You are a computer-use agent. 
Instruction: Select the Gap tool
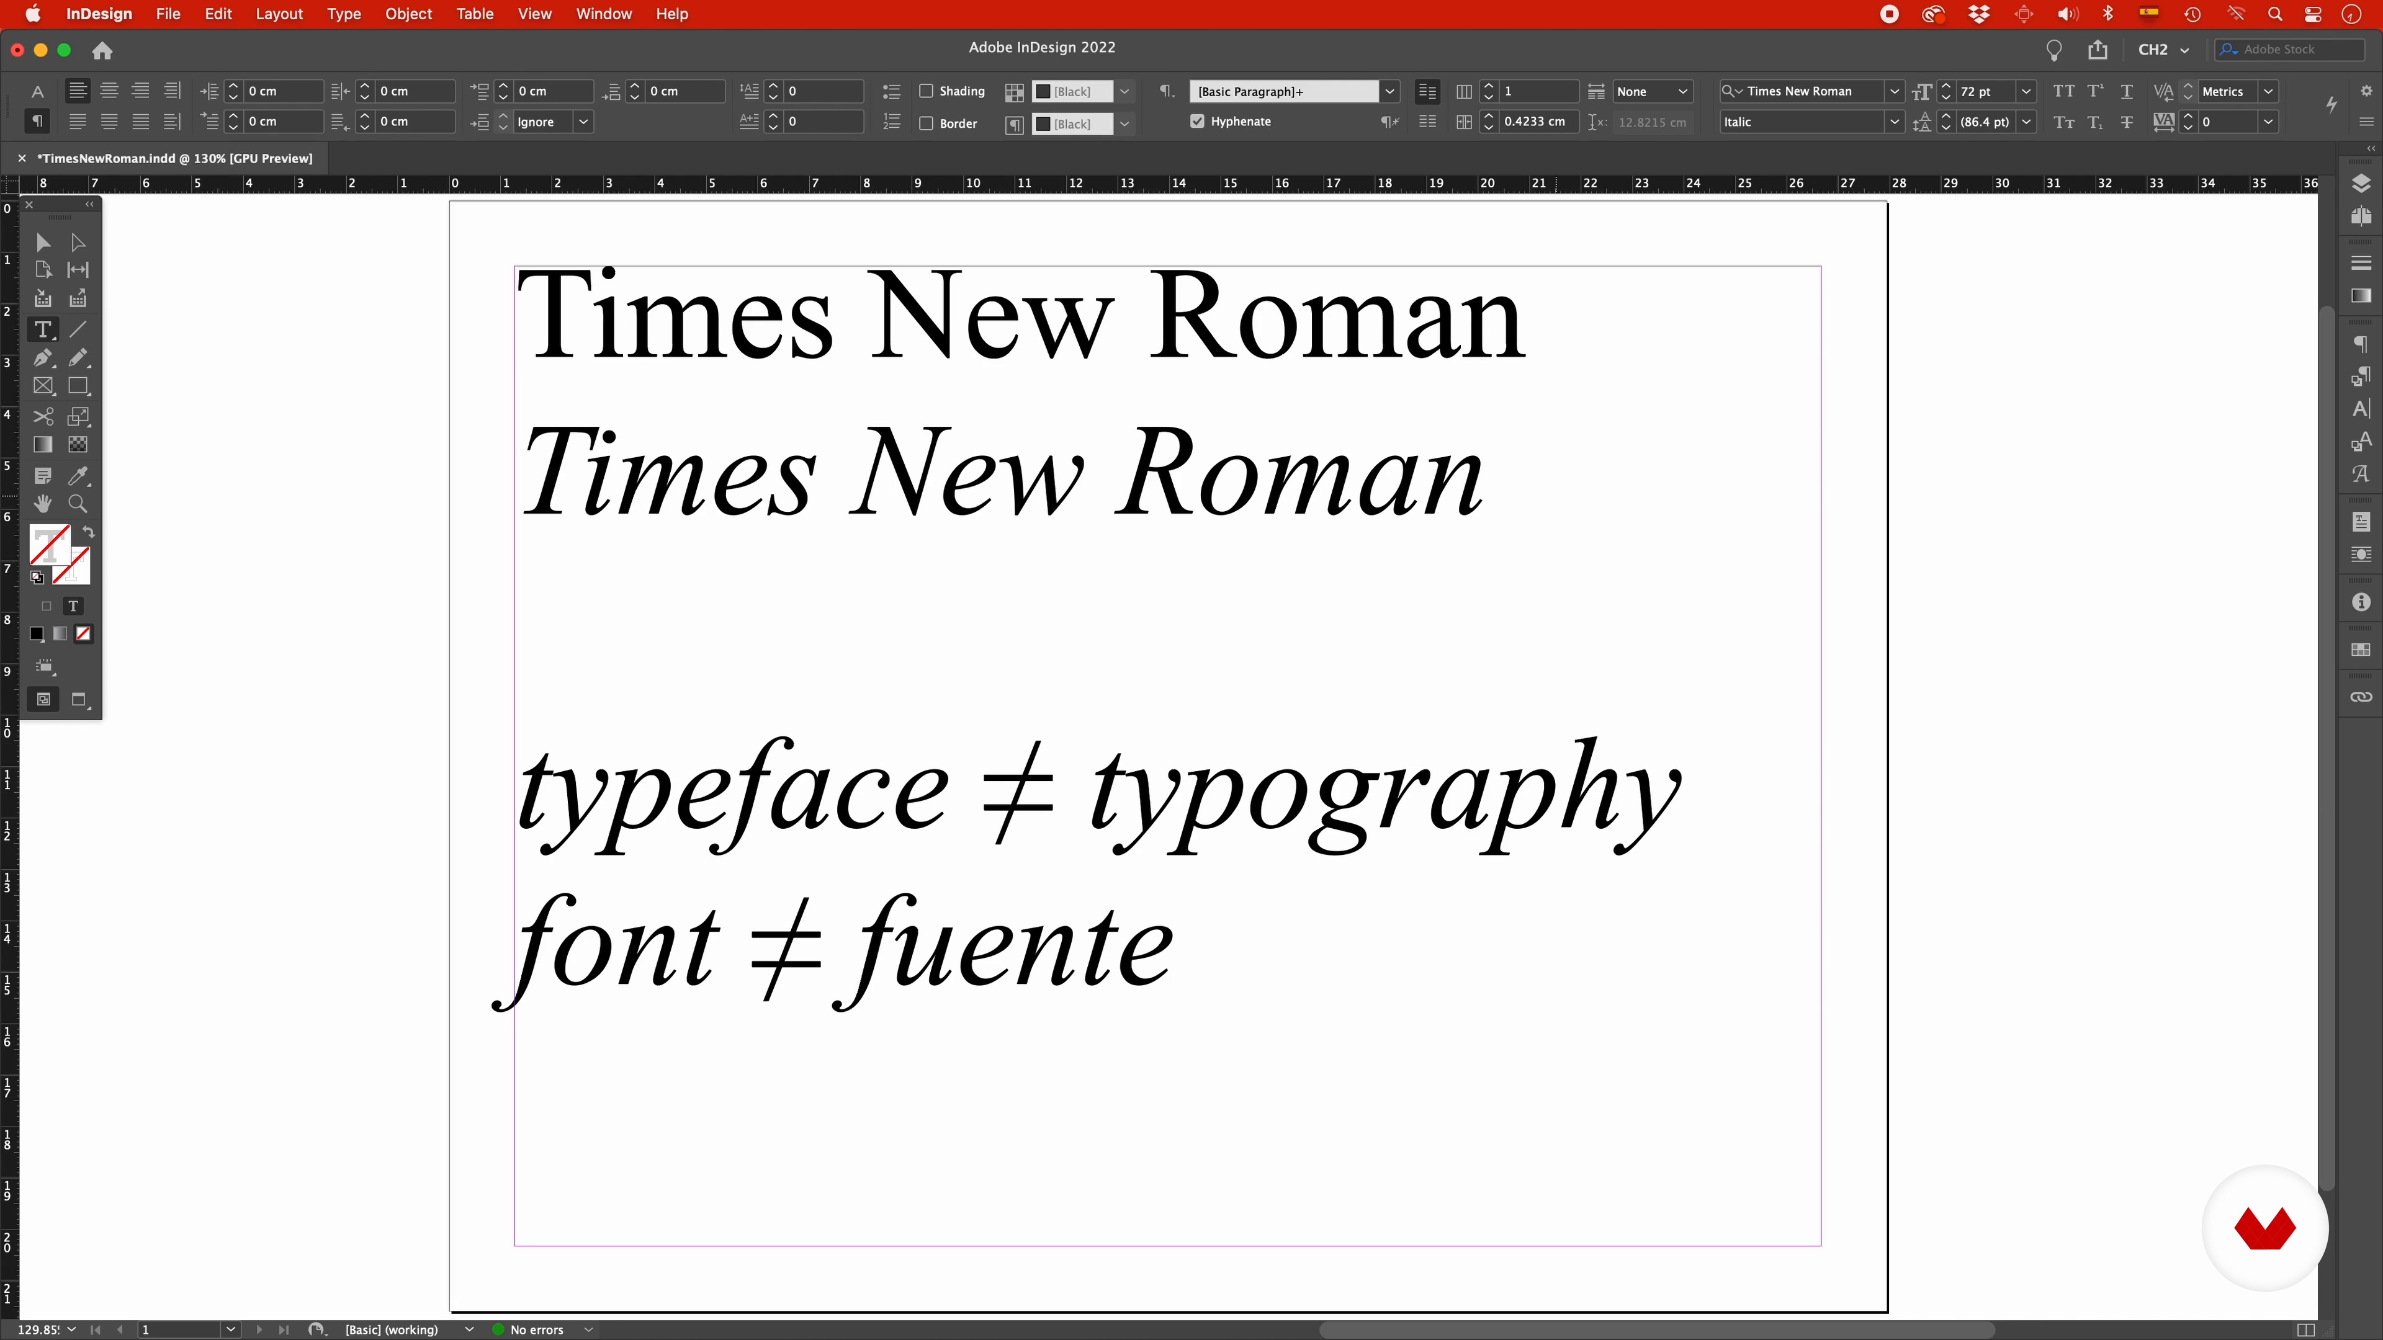(x=79, y=270)
